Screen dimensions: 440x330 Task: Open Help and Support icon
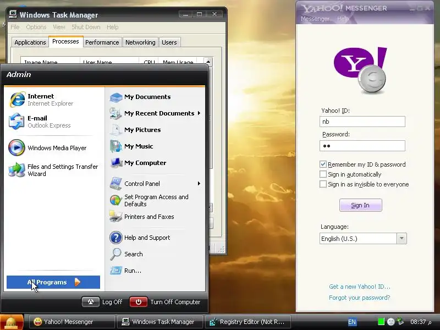tap(116, 238)
